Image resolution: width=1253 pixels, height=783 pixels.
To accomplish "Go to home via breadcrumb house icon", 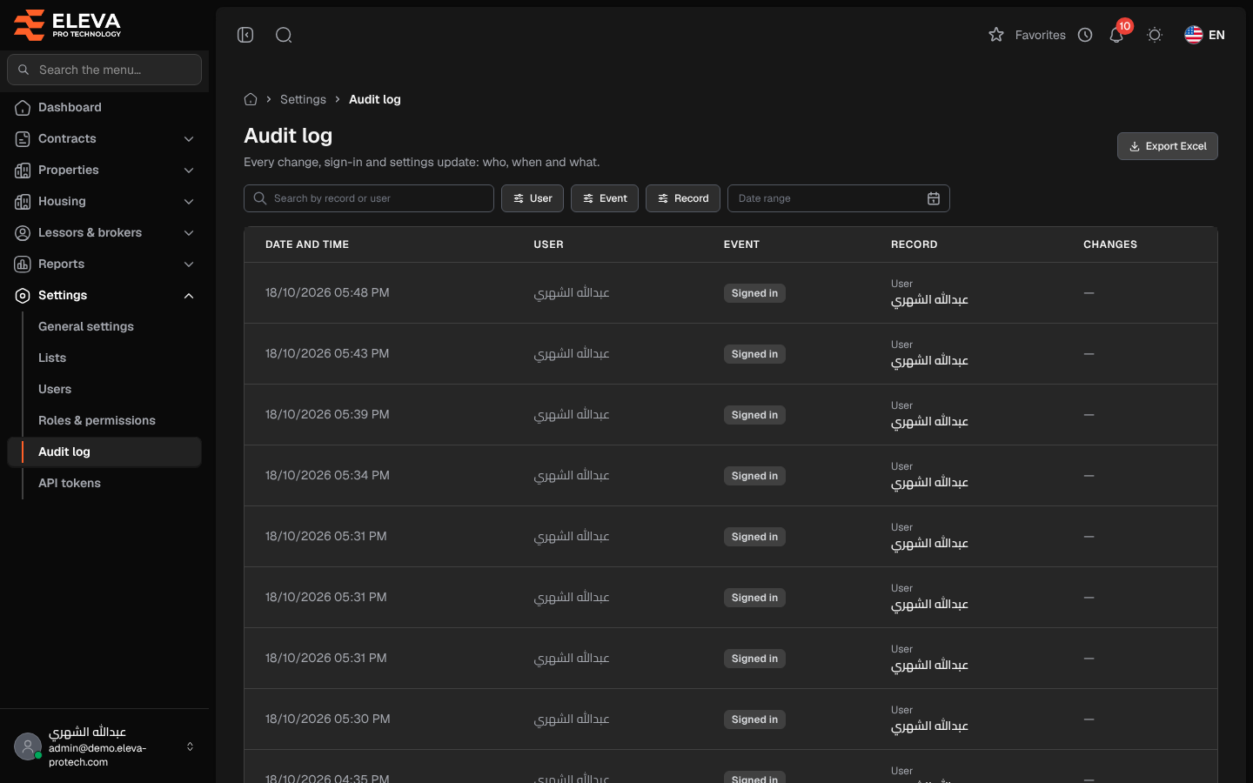I will (251, 99).
